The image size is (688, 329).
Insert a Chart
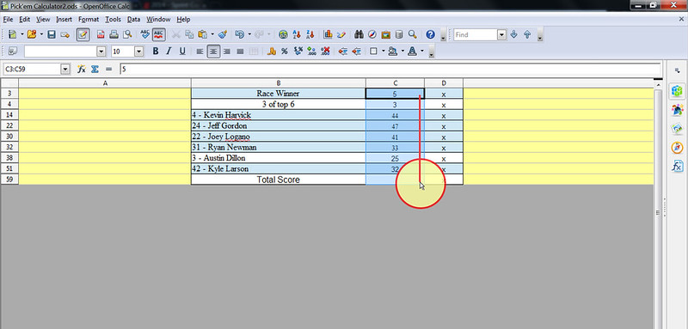328,34
